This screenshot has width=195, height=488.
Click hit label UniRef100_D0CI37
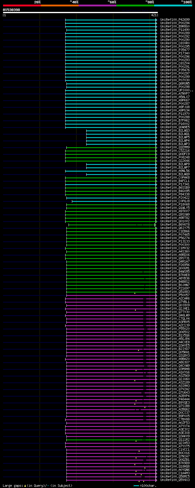[x=175, y=413]
